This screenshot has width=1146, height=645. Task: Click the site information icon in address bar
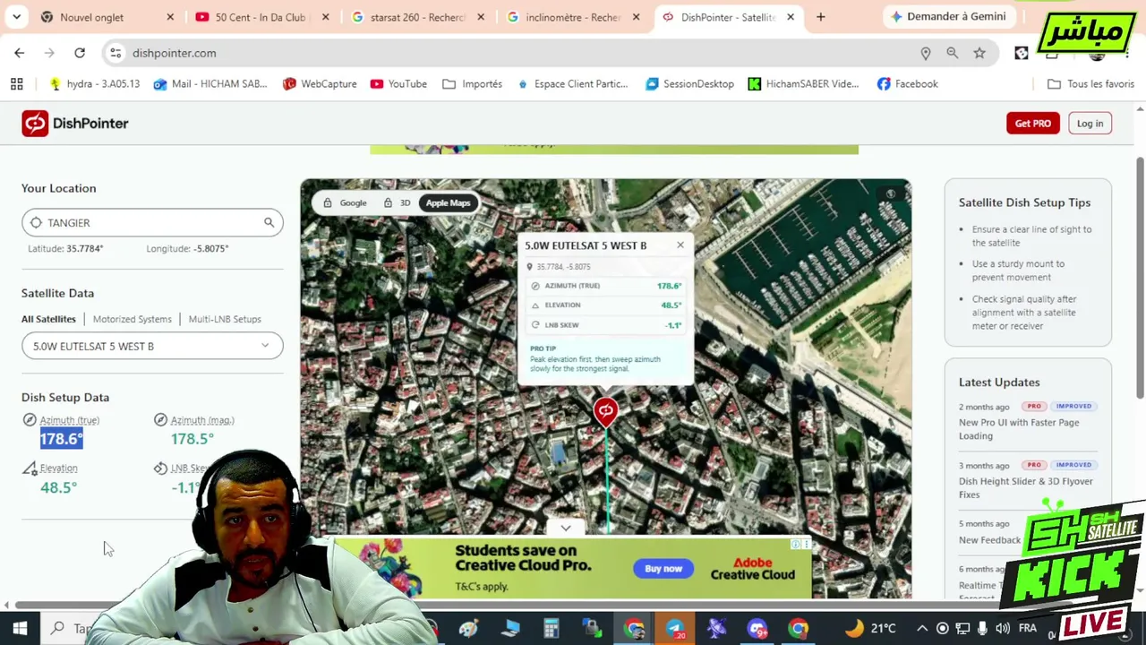pyautogui.click(x=115, y=53)
